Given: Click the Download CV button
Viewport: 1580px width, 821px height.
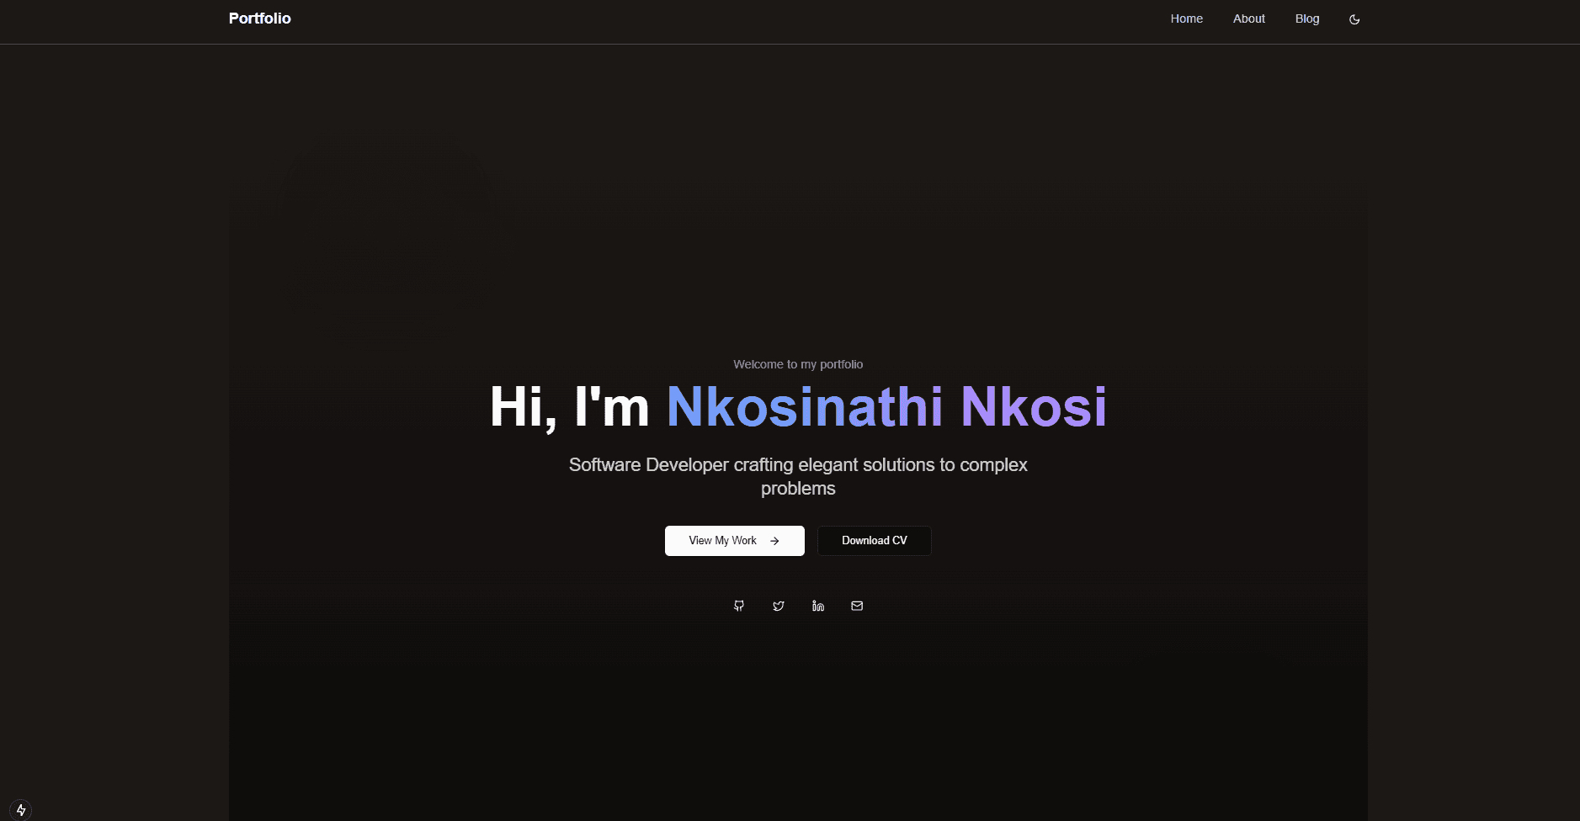Looking at the screenshot, I should pos(874,541).
